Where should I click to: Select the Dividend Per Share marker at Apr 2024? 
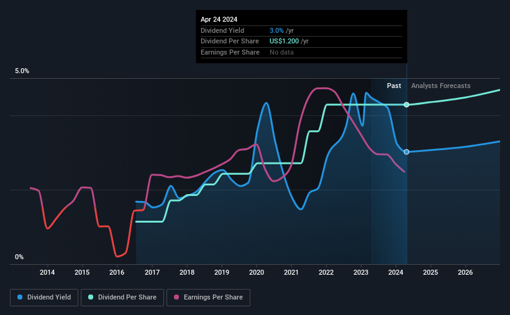(406, 105)
